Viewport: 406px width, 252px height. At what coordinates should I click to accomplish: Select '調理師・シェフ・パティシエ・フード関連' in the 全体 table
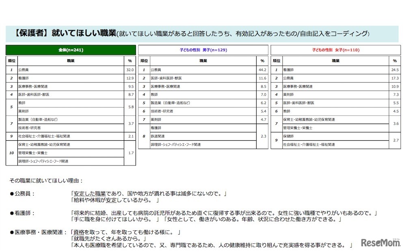click(x=43, y=161)
